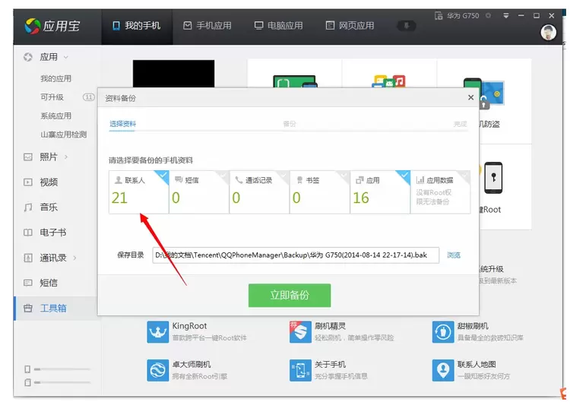Toggle the 短信 backup selection tile
This screenshot has height=405, width=570.
(198, 191)
